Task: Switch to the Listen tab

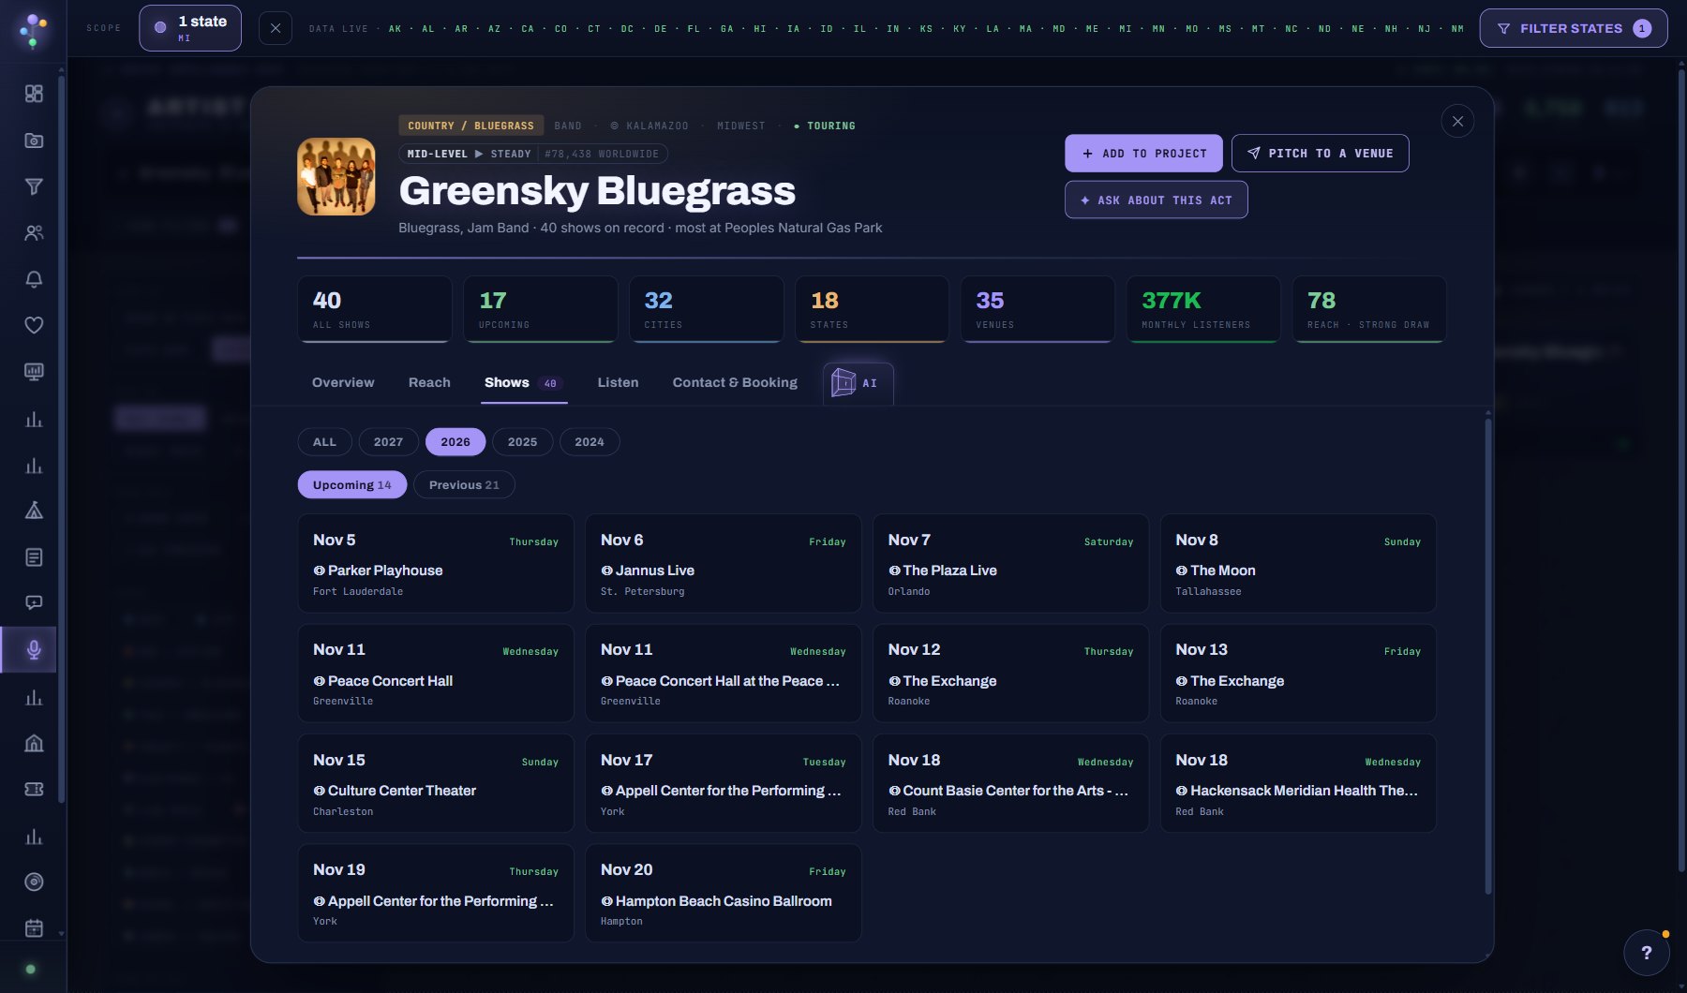Action: pos(618,382)
